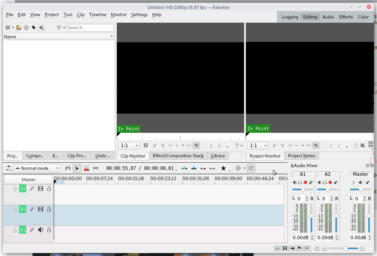Open Clip Monitor play options dropdown arrow
Viewport: 377px width, 256px height.
pyautogui.click(x=183, y=145)
